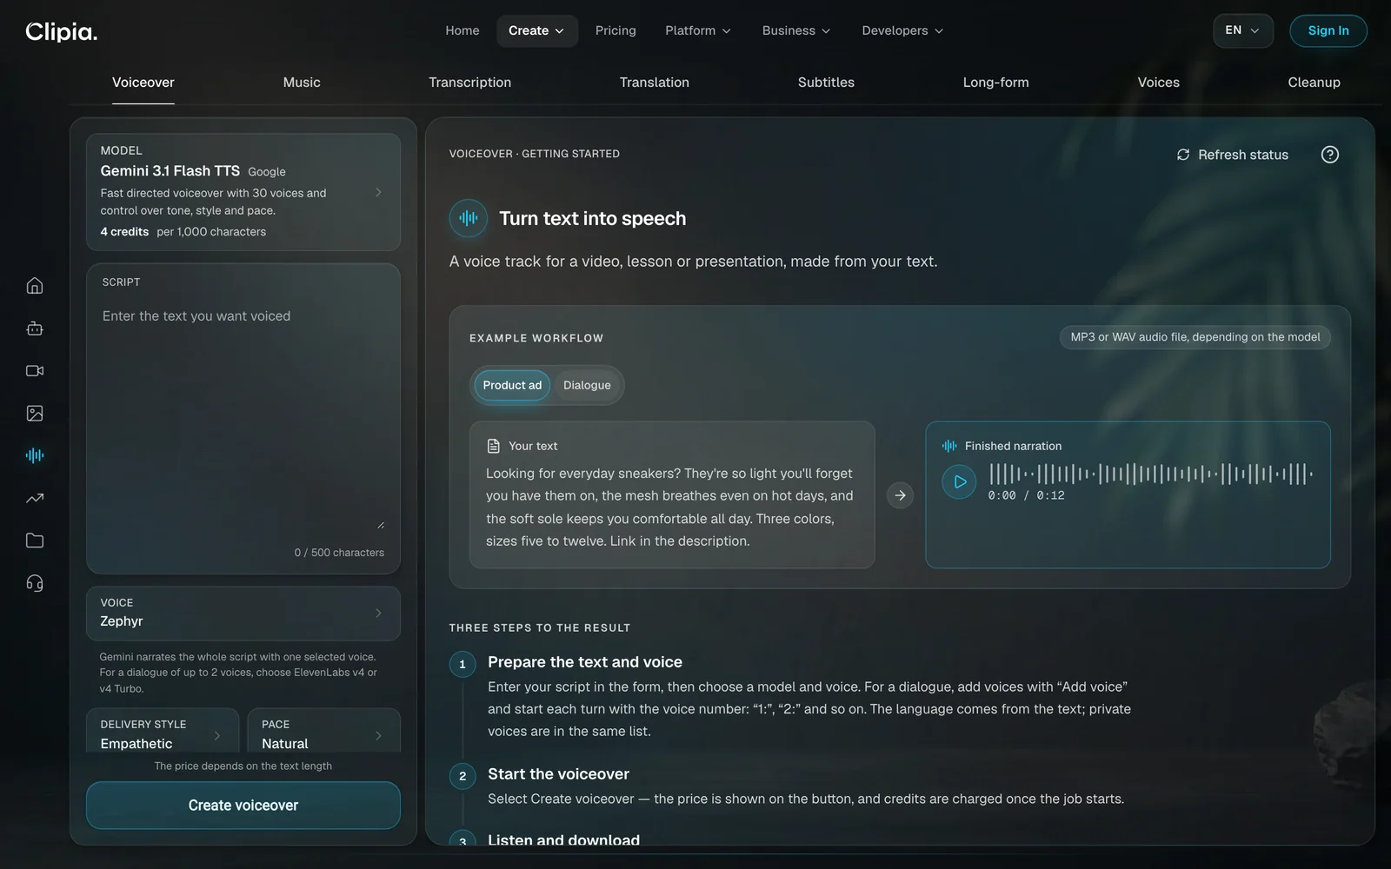Select the Subtitles tab

click(826, 83)
